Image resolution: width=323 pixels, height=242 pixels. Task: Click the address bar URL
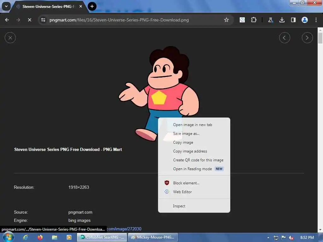tap(119, 20)
